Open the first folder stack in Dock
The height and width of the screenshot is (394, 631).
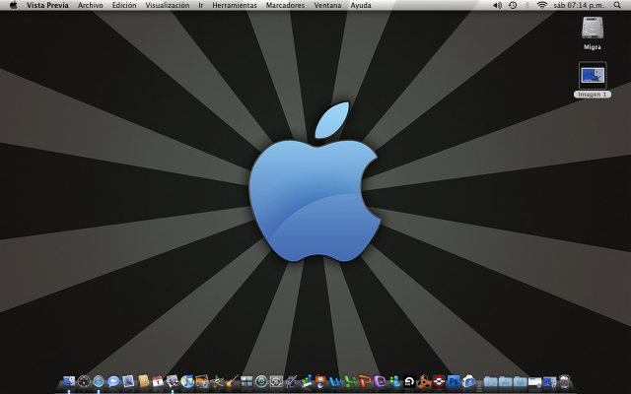click(490, 381)
